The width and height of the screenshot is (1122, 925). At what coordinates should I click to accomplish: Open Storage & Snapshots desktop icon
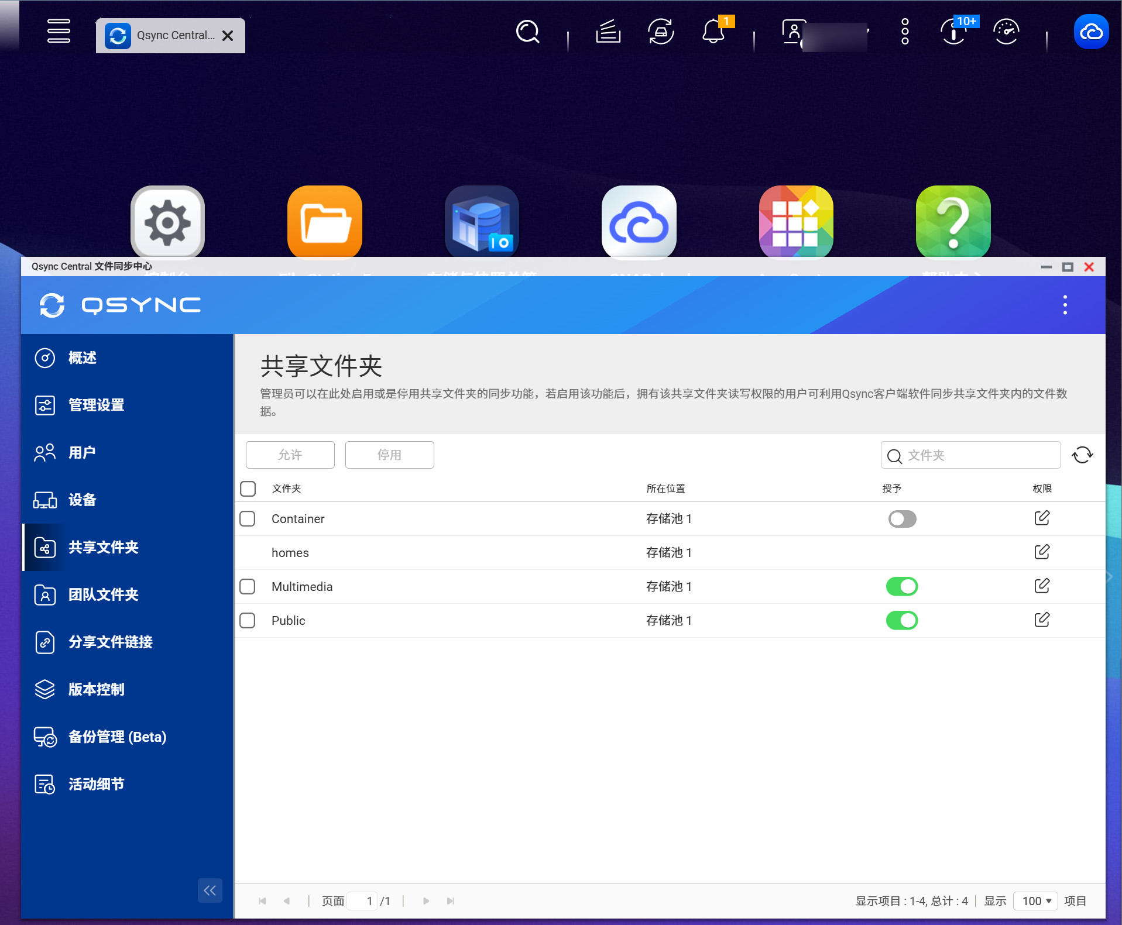(482, 222)
